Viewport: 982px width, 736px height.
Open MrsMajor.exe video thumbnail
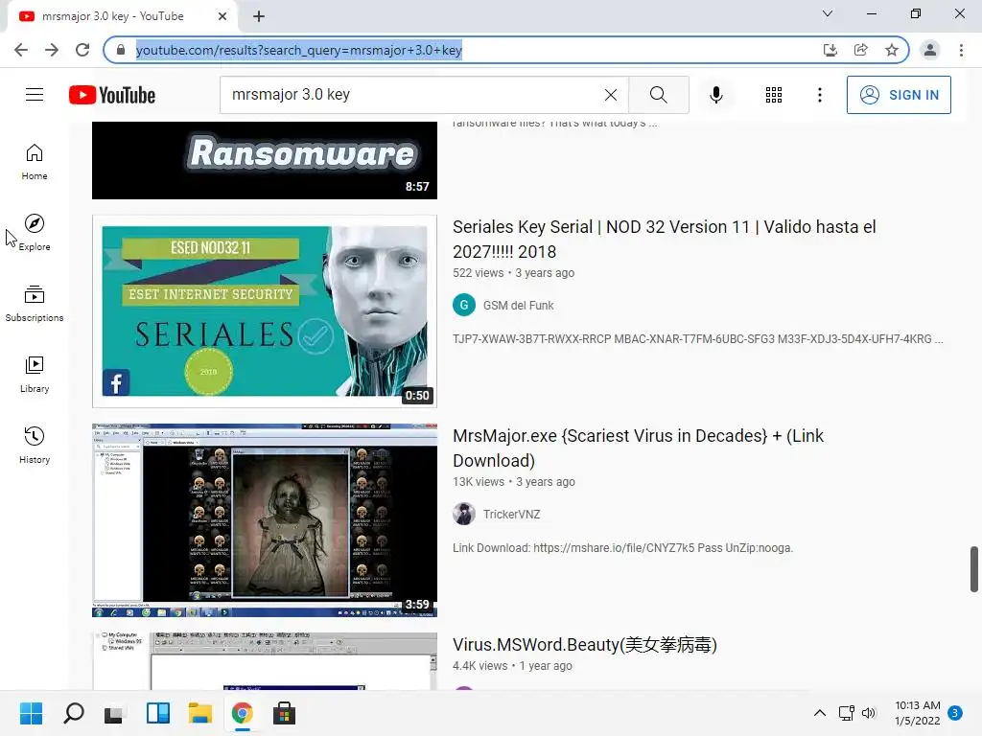(265, 520)
